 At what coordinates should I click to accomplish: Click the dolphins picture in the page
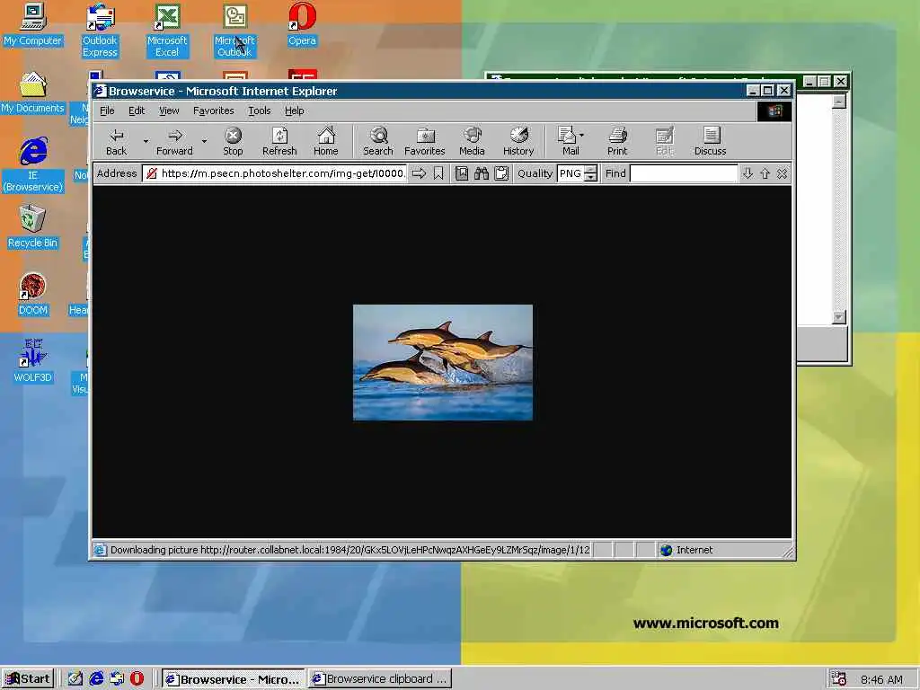tap(443, 362)
